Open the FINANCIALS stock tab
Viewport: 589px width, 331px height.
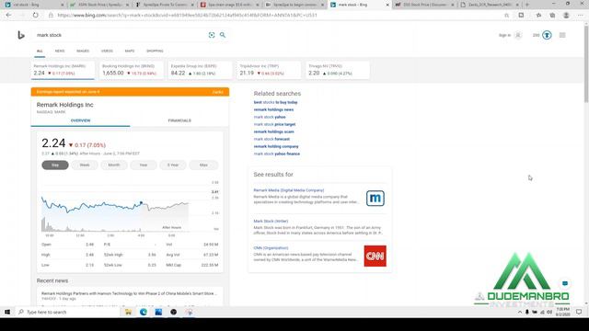tap(179, 120)
